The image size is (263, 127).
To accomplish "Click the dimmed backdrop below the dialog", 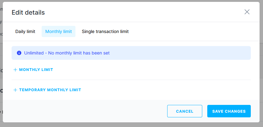I will click(x=131, y=125).
